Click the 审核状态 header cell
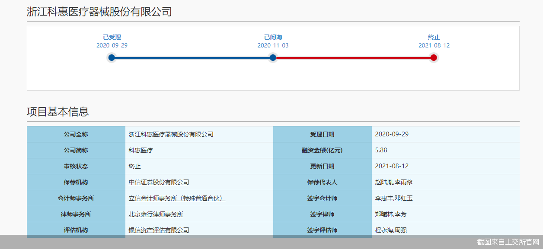This screenshot has height=249, width=543. [76, 166]
